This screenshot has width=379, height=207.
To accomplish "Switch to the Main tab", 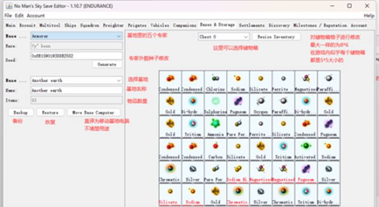I will (10, 25).
